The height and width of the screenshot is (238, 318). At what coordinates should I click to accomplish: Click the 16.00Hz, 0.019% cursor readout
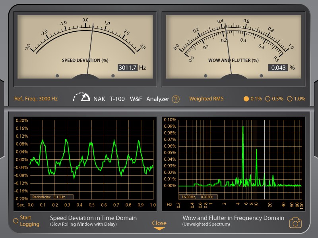tap(198, 197)
